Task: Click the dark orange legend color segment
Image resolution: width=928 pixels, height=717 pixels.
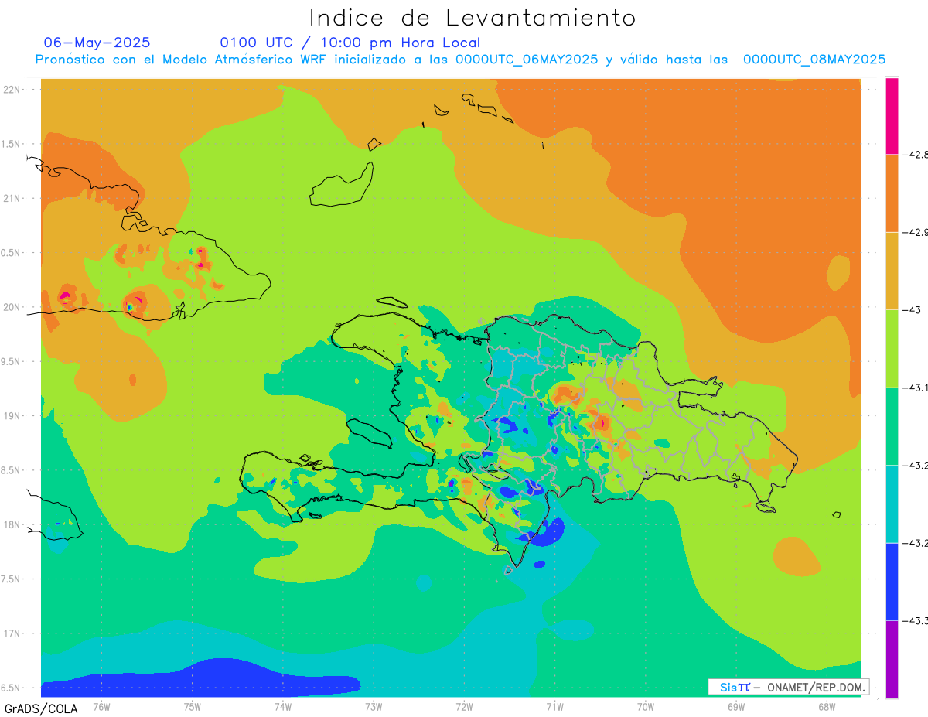Action: point(892,193)
